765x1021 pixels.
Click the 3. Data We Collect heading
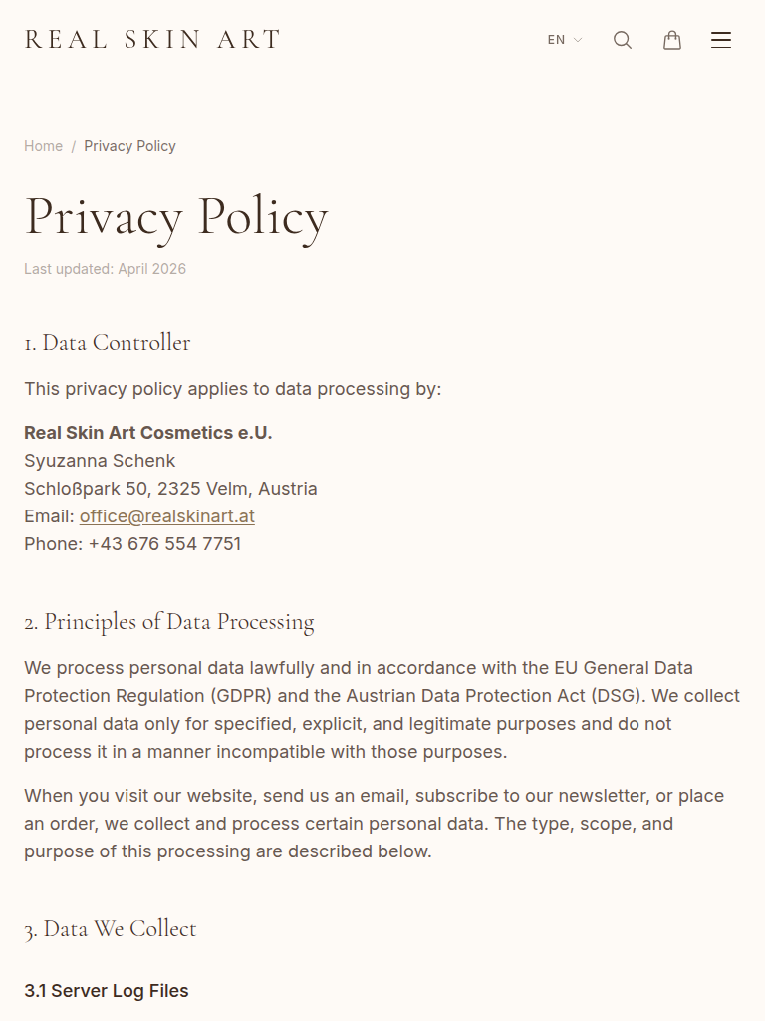click(111, 929)
